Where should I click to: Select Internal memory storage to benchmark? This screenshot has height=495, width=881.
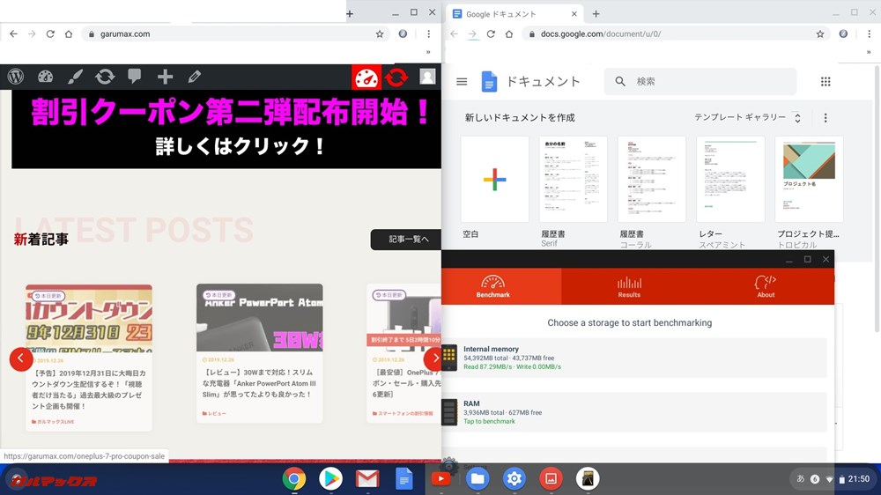pyautogui.click(x=633, y=358)
